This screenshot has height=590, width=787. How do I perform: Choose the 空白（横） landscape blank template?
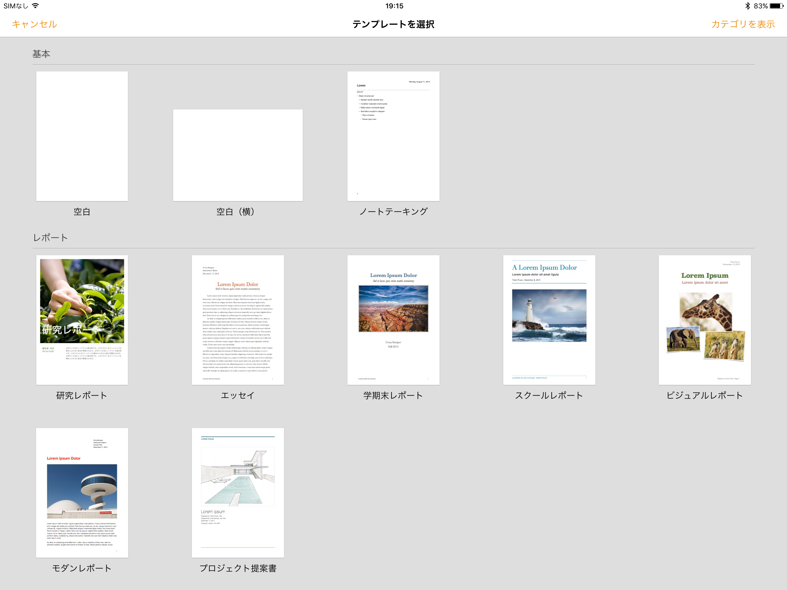[x=238, y=155]
